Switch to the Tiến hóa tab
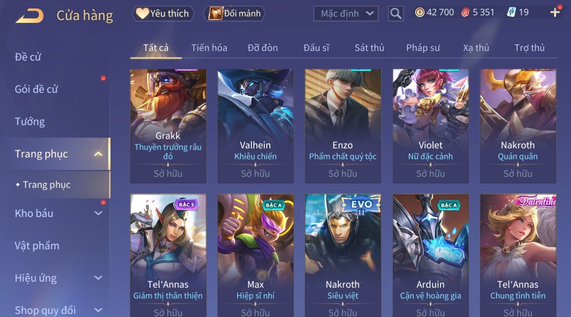This screenshot has height=317, width=571. 209,48
